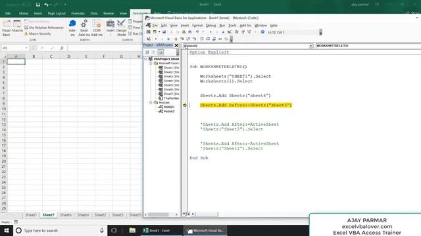Open the Name Box dropdown arrow

click(x=26, y=48)
